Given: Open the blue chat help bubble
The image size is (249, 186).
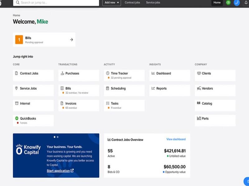Looking at the screenshot, I should tap(247, 181).
